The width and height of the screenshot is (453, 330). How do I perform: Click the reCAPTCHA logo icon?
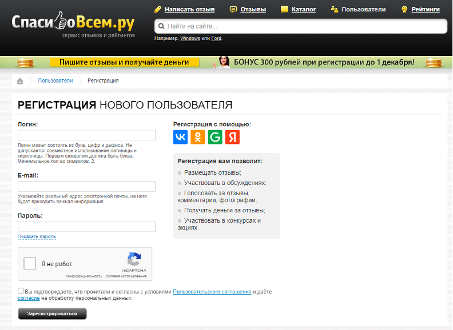pos(134,259)
